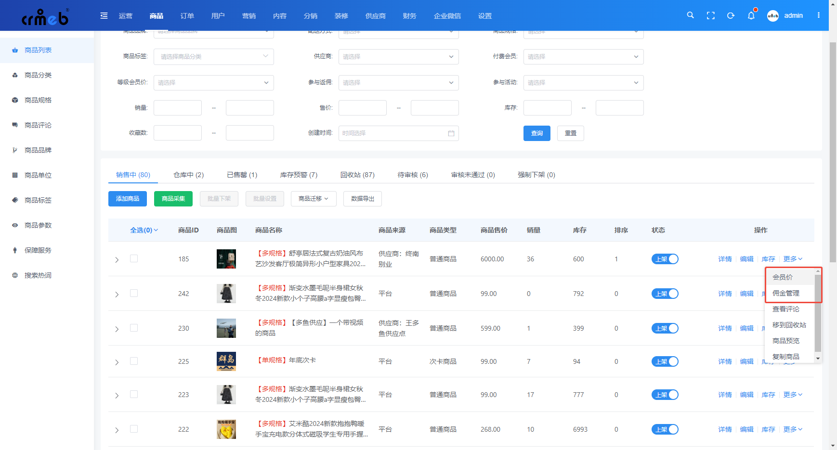Click the refresh icon in top bar
The height and width of the screenshot is (450, 837).
click(731, 15)
